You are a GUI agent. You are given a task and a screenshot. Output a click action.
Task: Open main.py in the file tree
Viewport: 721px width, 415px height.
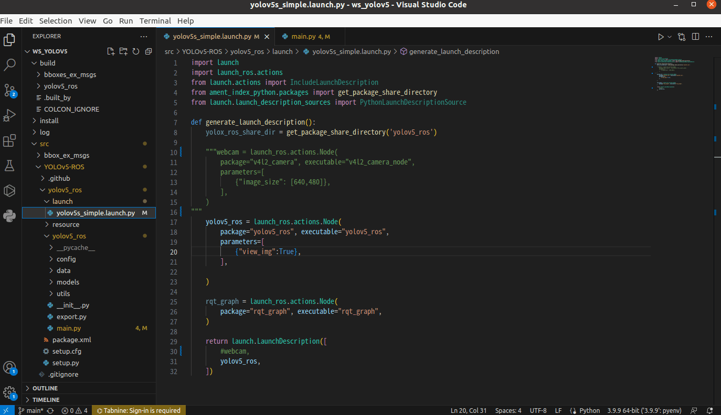pyautogui.click(x=89, y=328)
